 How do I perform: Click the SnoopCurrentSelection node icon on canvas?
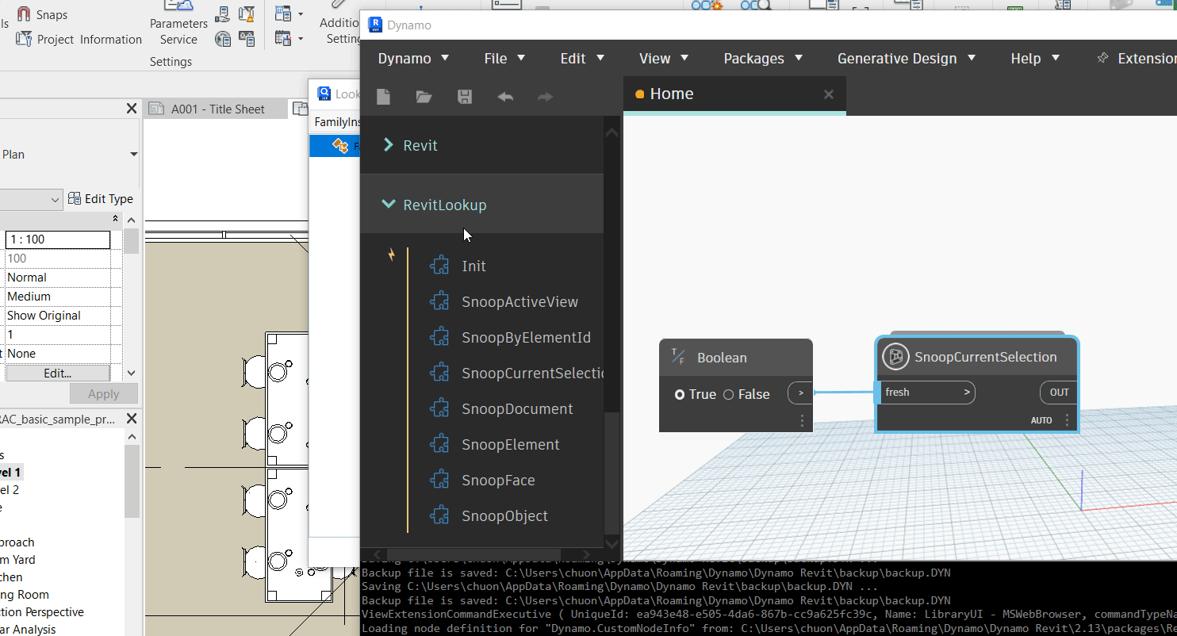[x=895, y=357]
